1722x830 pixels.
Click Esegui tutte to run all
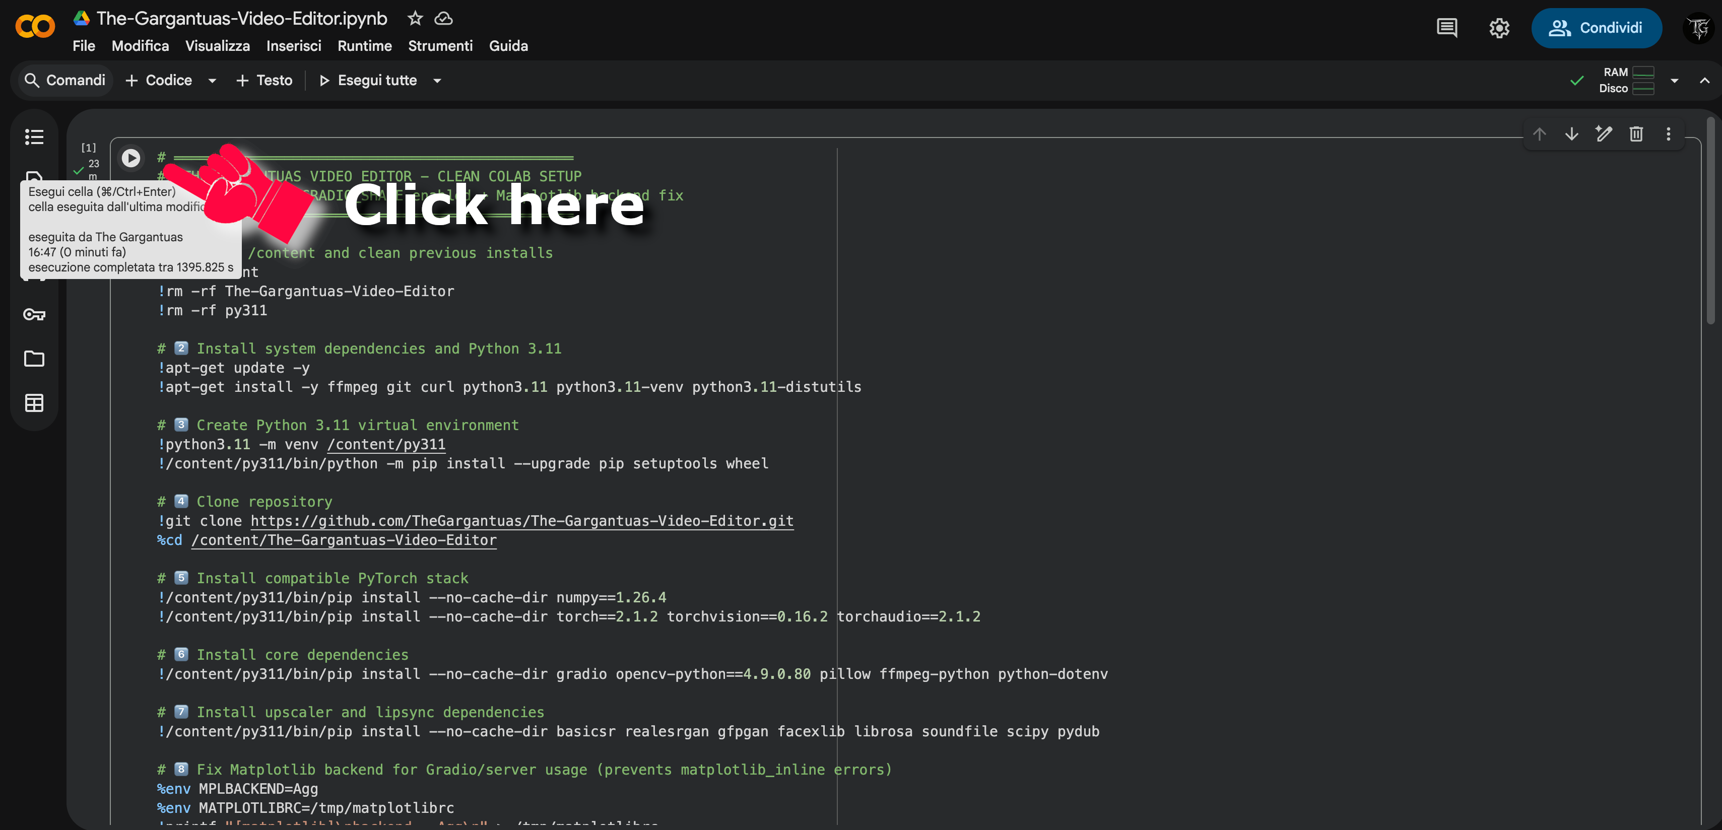click(x=368, y=81)
